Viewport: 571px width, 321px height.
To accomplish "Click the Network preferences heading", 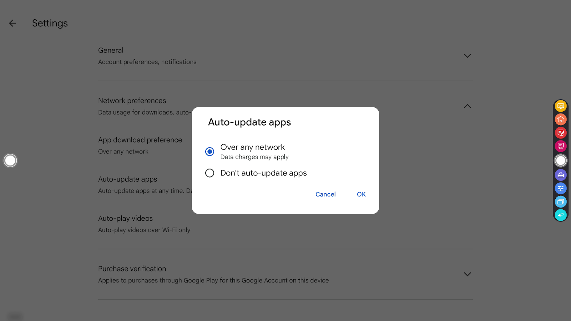I will click(132, 101).
